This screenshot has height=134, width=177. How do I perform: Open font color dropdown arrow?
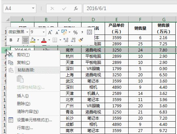(49, 40)
